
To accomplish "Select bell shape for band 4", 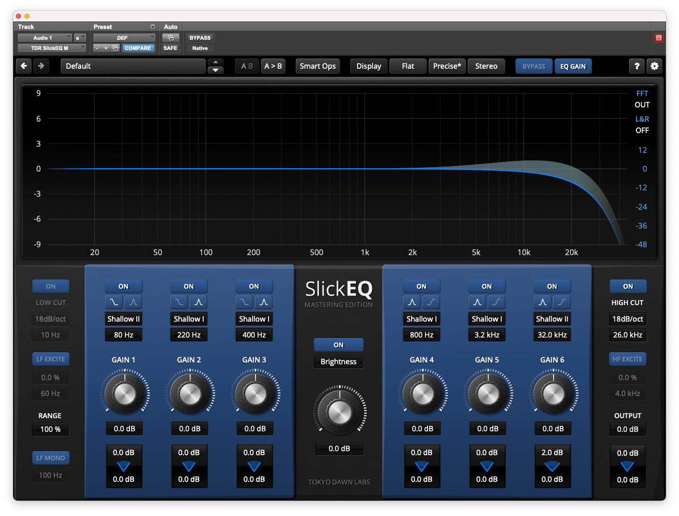I will [412, 302].
